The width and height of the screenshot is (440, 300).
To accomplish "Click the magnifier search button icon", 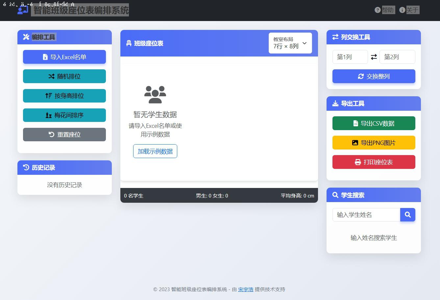I will click(407, 215).
